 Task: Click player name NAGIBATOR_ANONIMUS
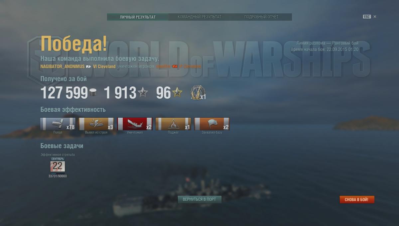point(63,66)
